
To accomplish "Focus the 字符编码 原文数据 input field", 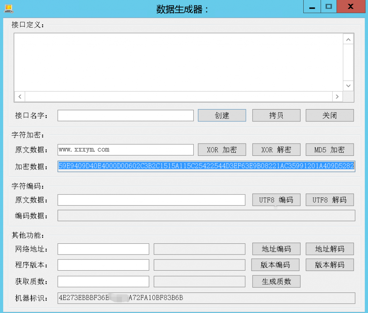I will click(151, 200).
